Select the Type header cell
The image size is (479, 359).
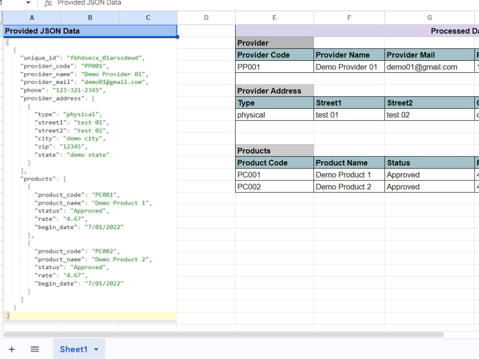coord(274,102)
